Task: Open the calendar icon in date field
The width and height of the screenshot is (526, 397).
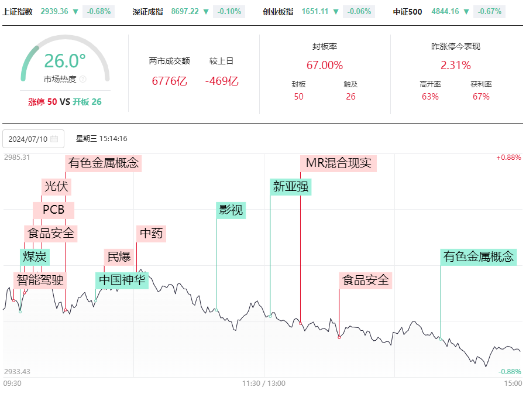Action: tap(54, 139)
